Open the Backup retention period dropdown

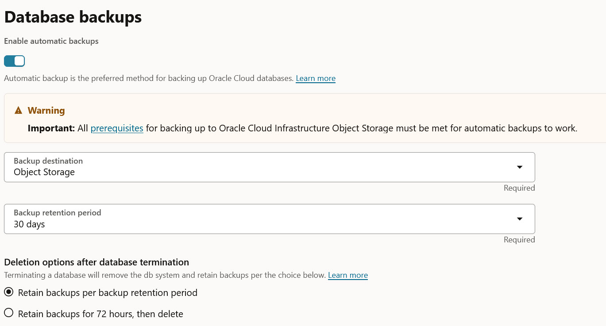[266, 219]
